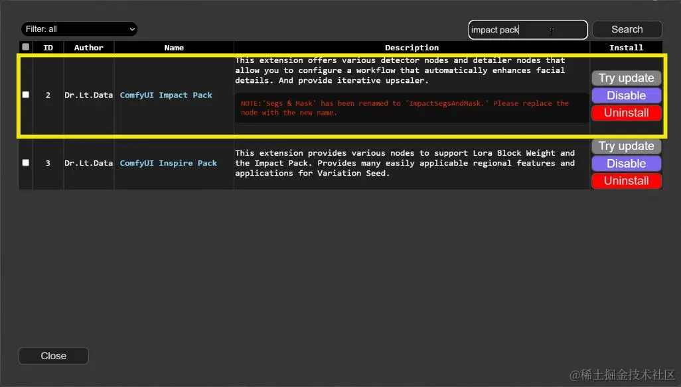
Task: Click Uninstall for ComfyUI Inspire Pack
Action: (x=627, y=181)
